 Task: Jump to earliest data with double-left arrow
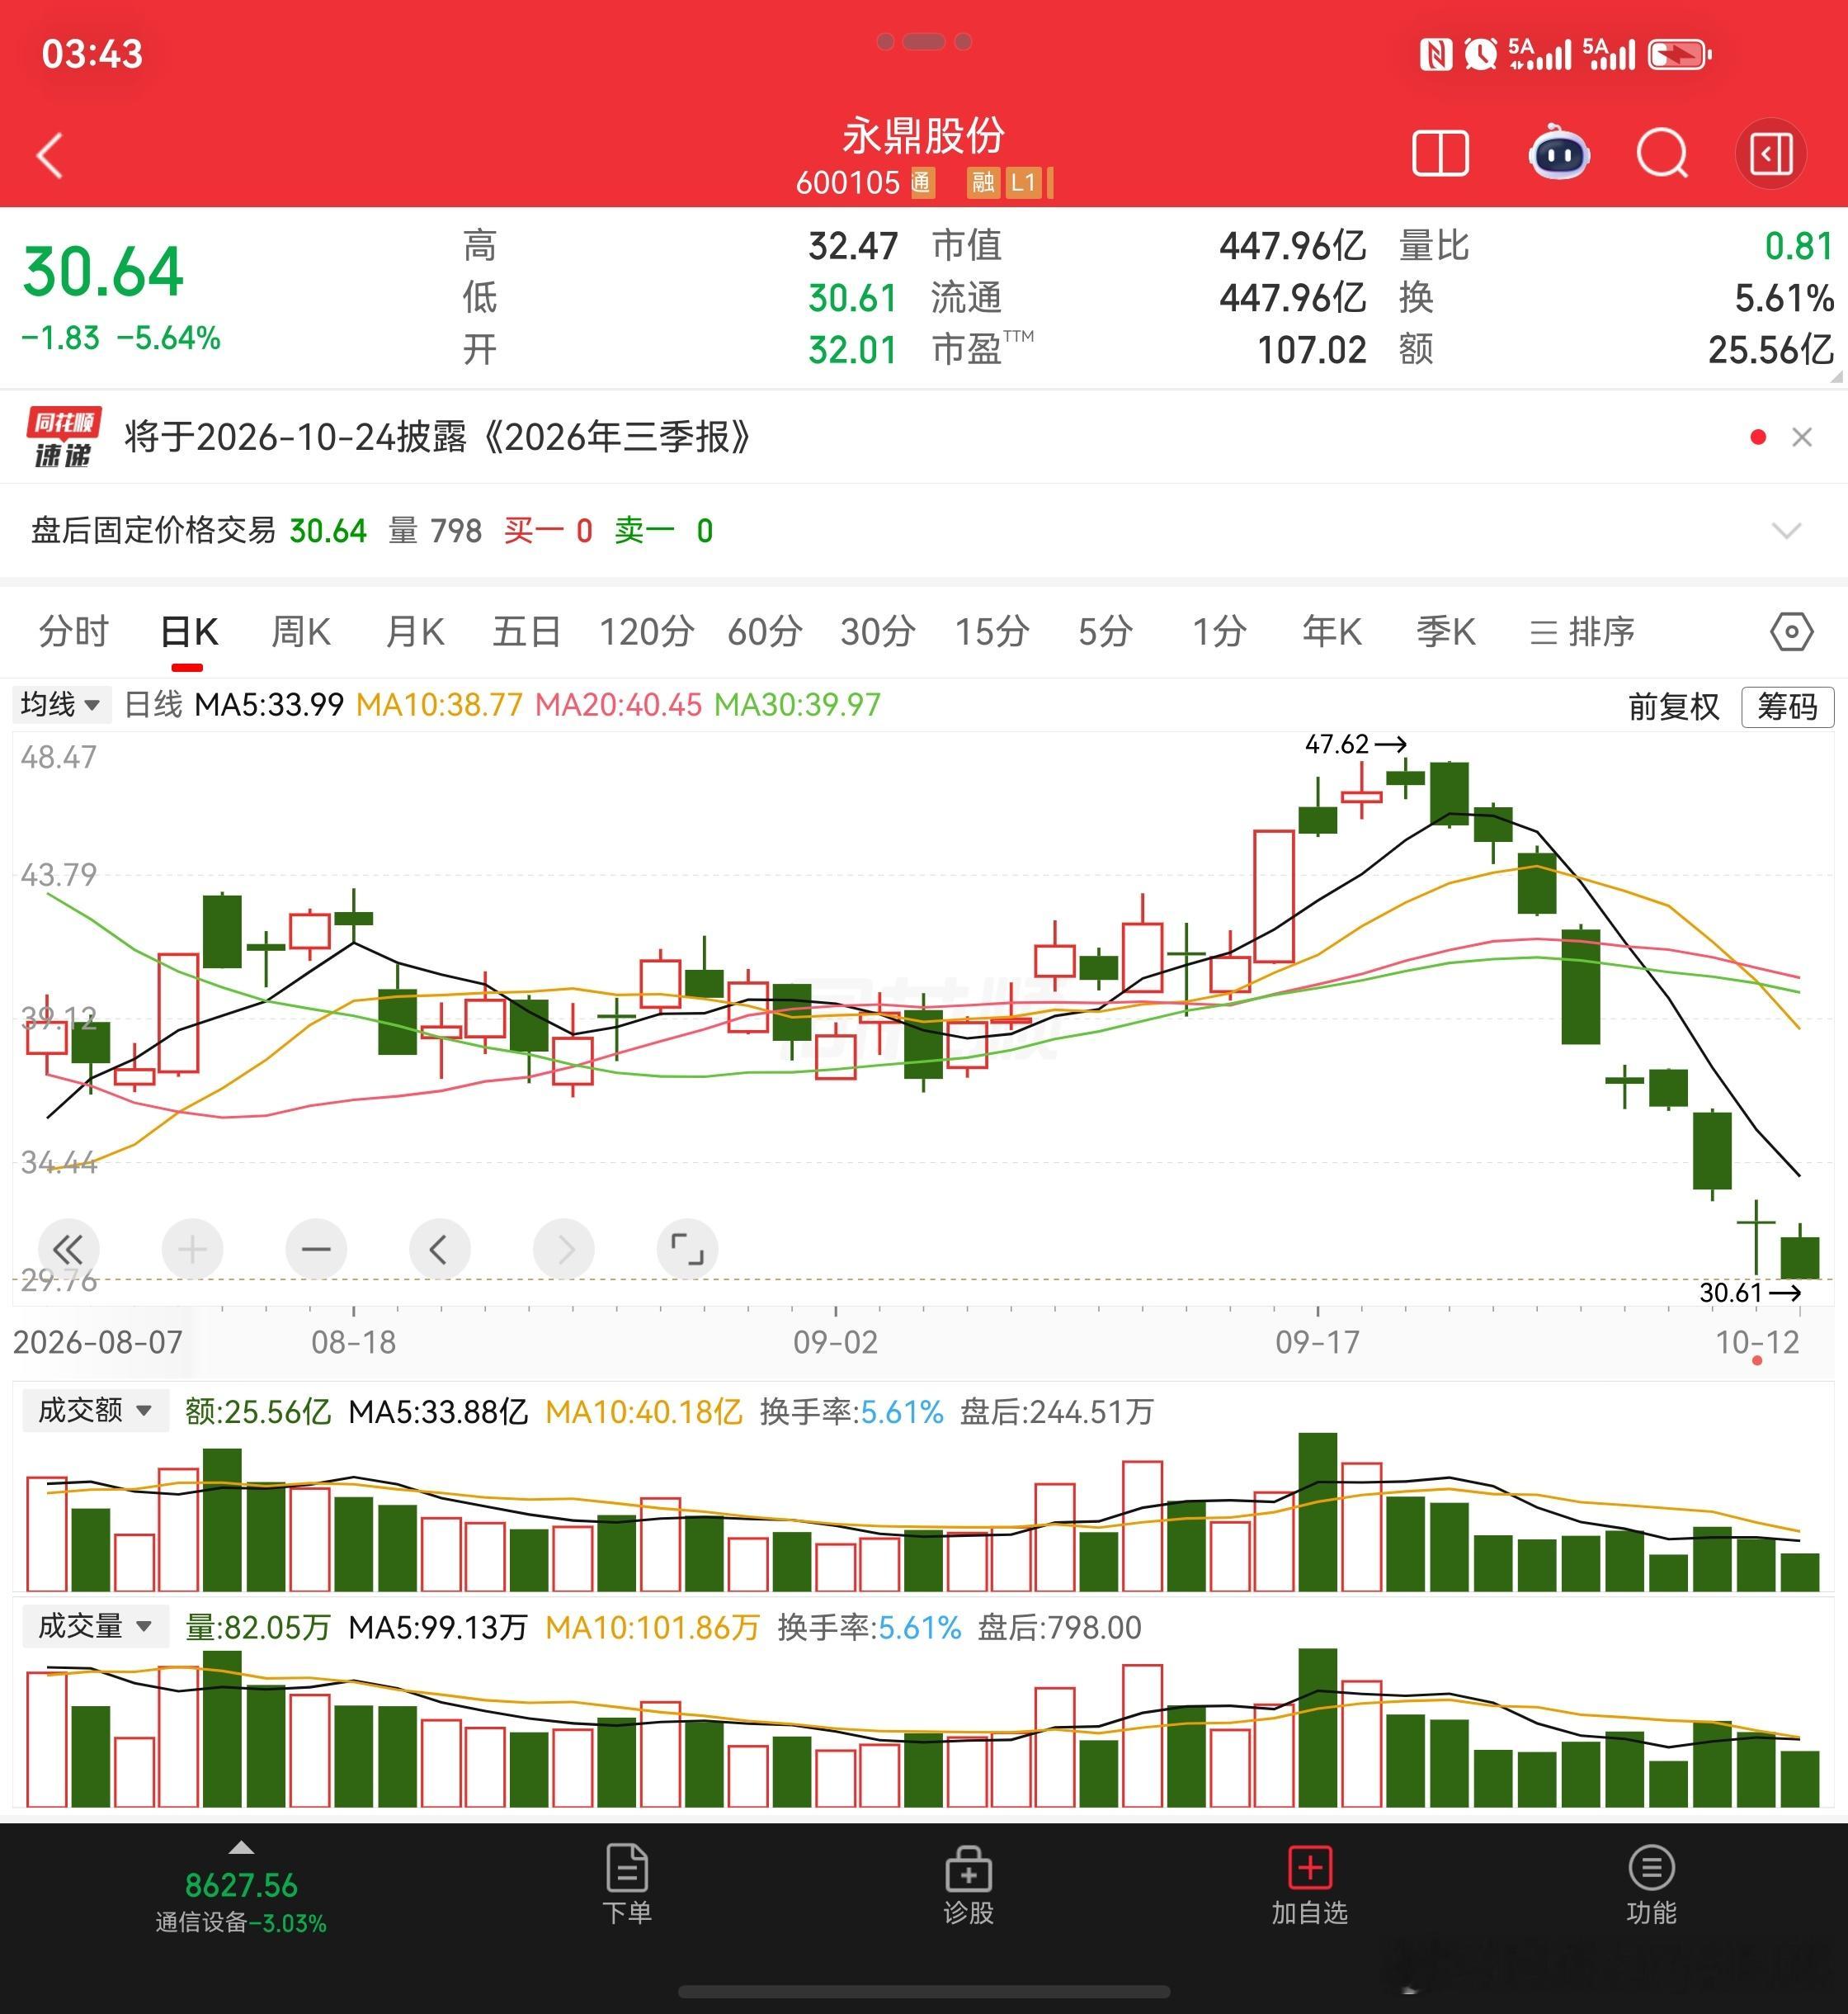(68, 1249)
